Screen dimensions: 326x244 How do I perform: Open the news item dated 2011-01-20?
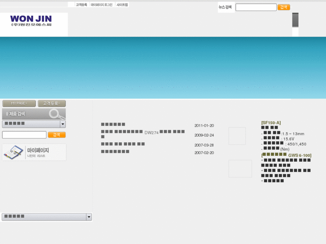[x=113, y=124]
